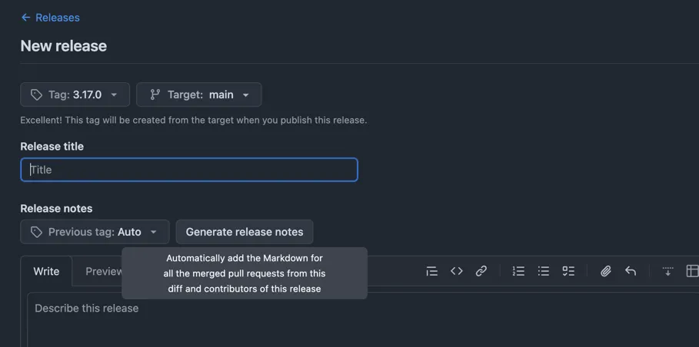Image resolution: width=699 pixels, height=347 pixels.
Task: Attach files with the paperclip icon
Action: coord(605,271)
